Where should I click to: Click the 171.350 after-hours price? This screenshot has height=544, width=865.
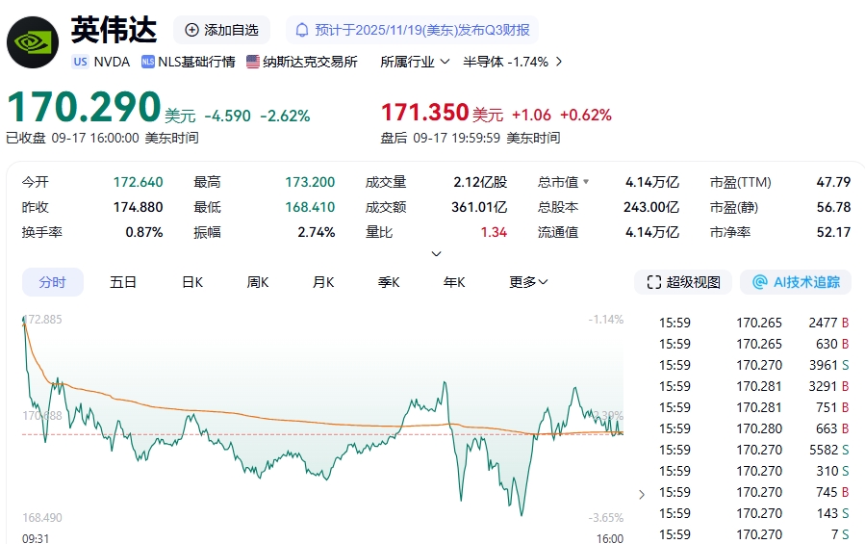point(424,113)
